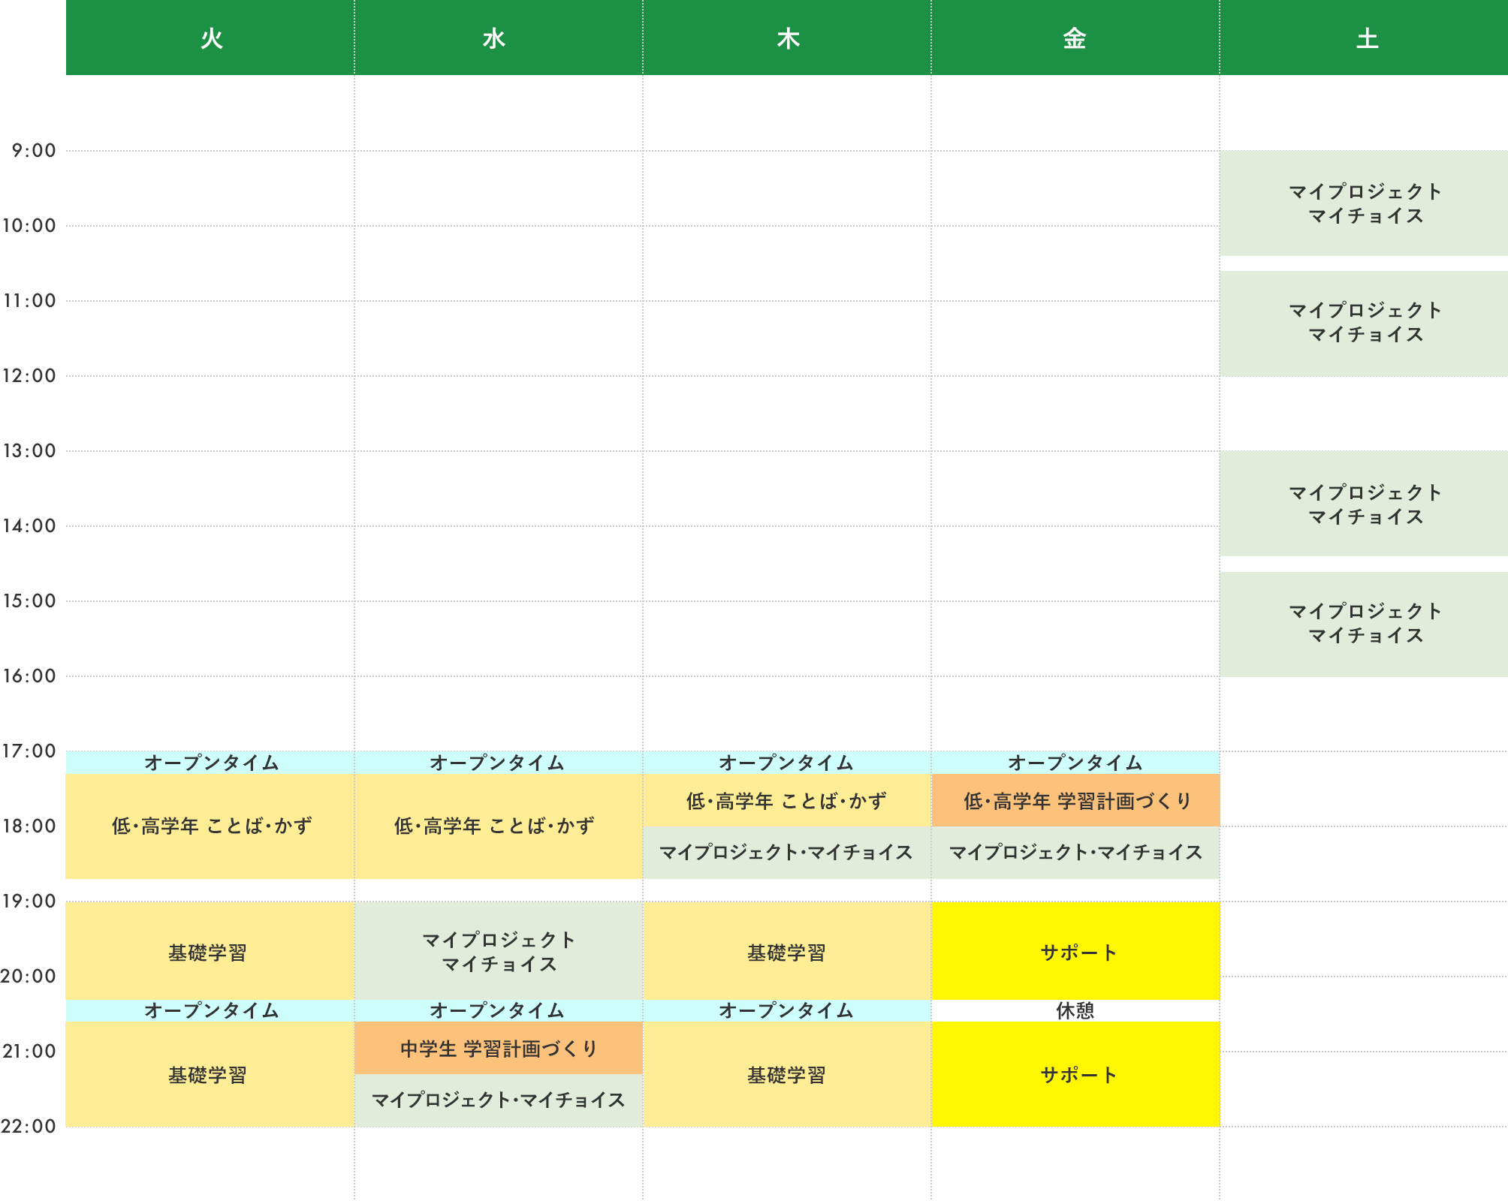Click Tuesday 低・高学年 ことば・かず block
Viewport: 1508px width, 1201px height.
click(210, 826)
